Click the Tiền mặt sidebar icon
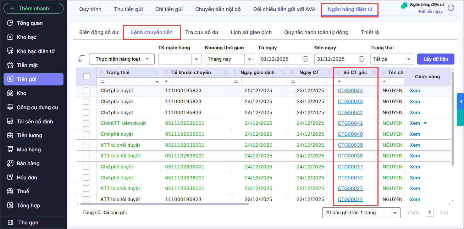The height and width of the screenshot is (229, 464). 10,65
